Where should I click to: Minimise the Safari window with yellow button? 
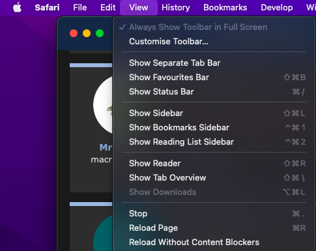(87, 33)
